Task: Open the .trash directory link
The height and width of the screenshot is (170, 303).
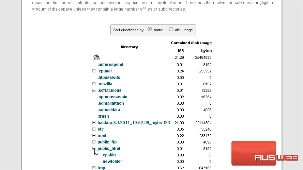Action: (103, 116)
